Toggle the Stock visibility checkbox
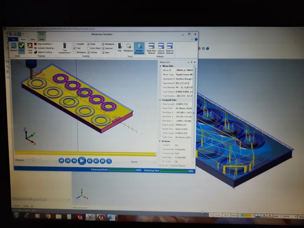The width and height of the screenshot is (304, 228). (88, 44)
